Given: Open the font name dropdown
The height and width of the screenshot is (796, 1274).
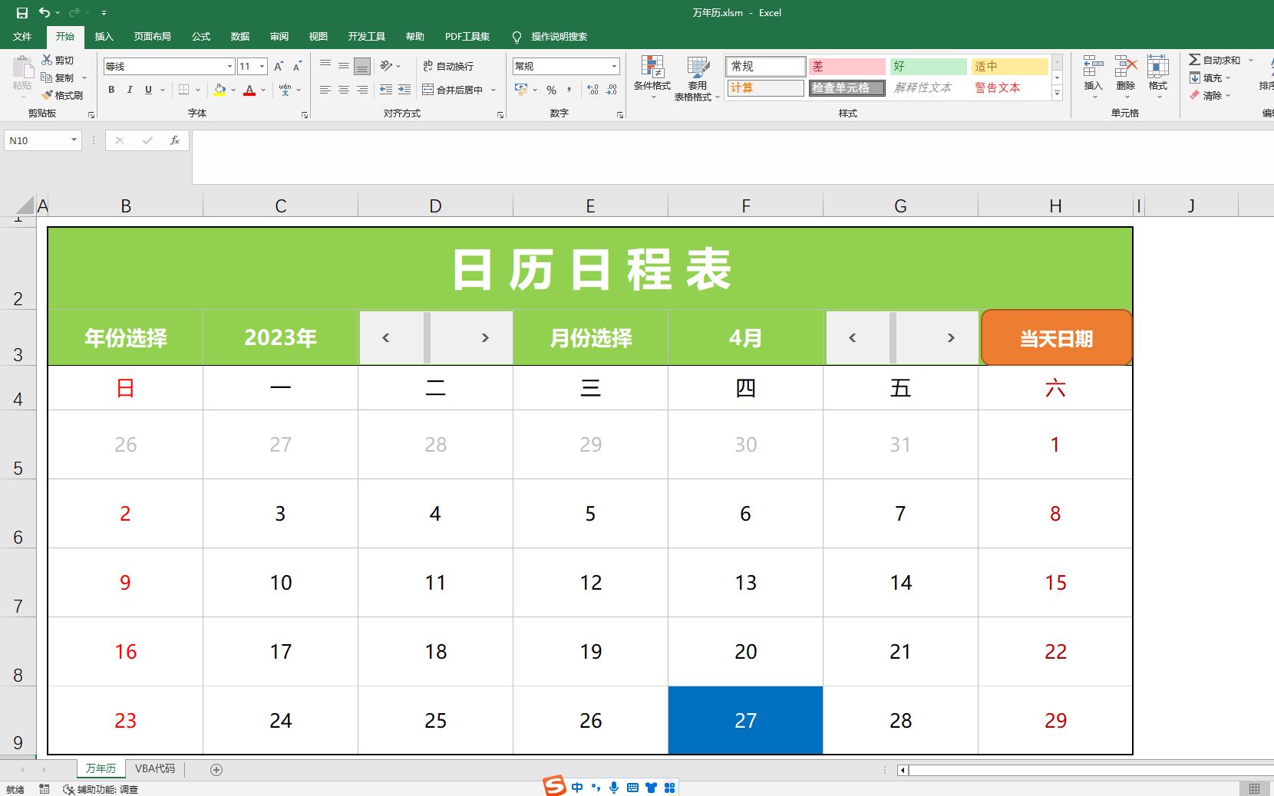Looking at the screenshot, I should (x=228, y=66).
